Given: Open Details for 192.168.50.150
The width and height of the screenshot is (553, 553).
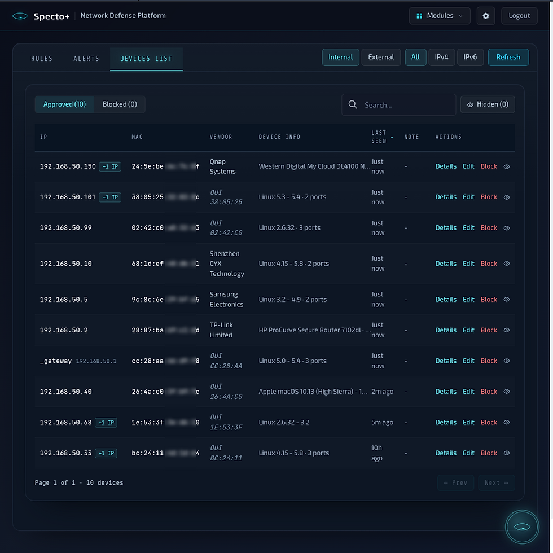Looking at the screenshot, I should tap(446, 166).
